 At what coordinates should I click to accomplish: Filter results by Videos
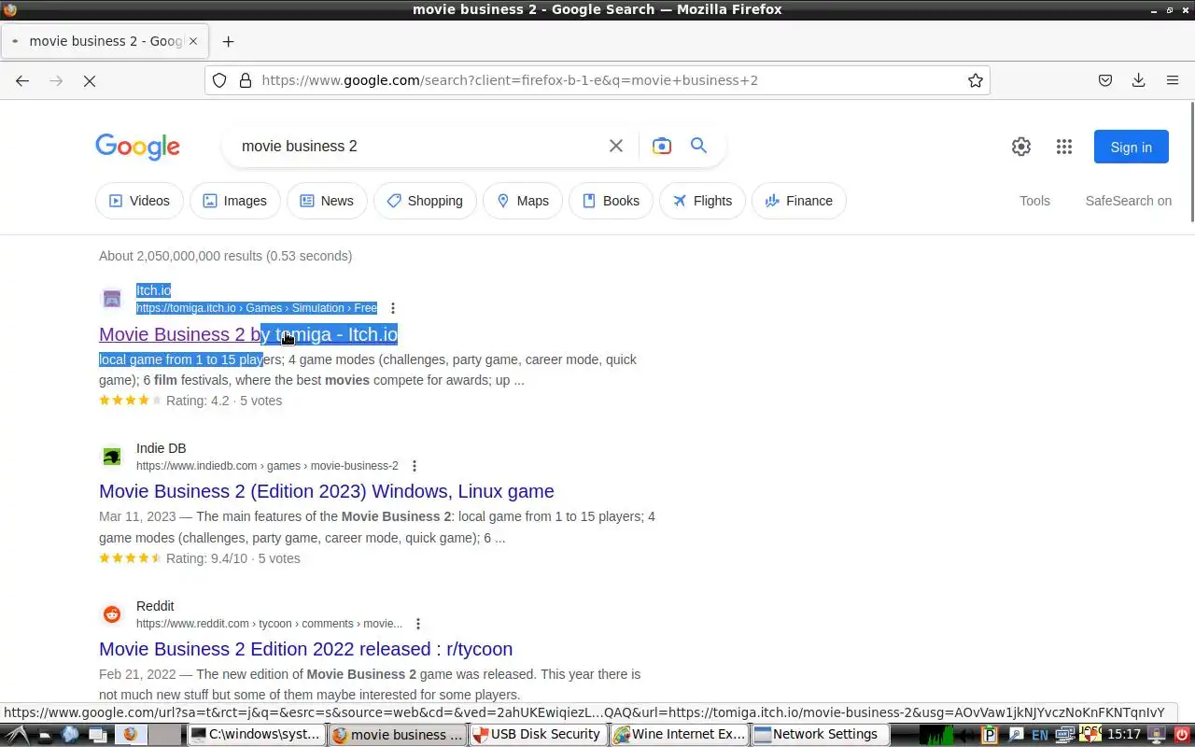pos(139,201)
